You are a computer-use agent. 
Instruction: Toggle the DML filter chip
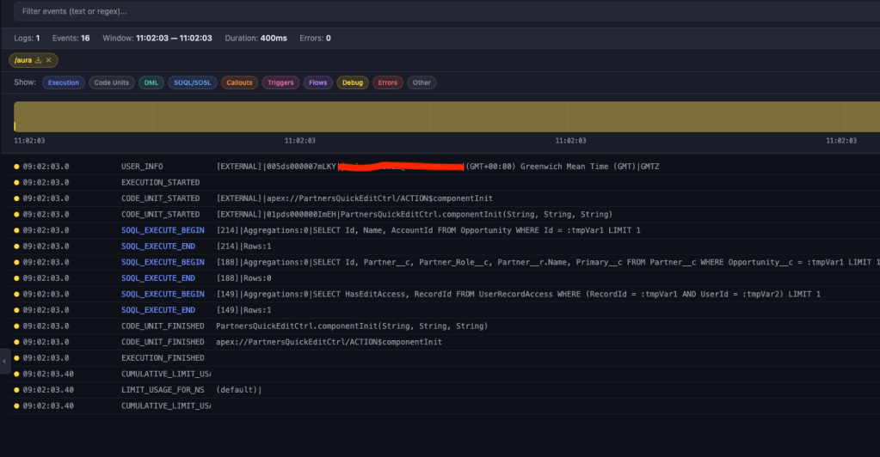[x=151, y=82]
